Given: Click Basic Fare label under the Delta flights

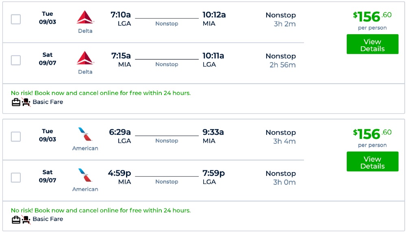Looking at the screenshot, I should (x=48, y=102).
